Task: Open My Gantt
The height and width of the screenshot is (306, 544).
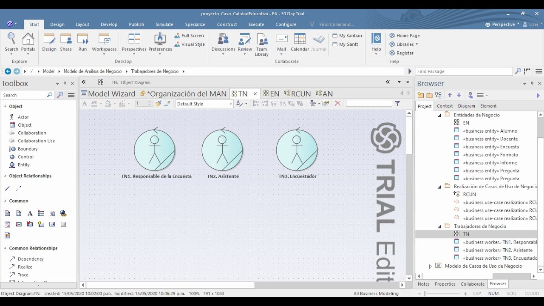Action: coord(345,44)
